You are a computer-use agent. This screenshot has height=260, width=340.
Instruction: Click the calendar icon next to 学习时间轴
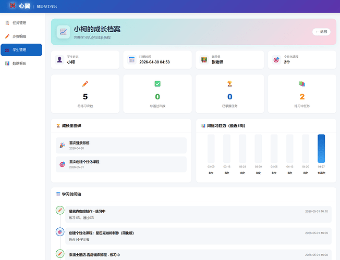click(58, 194)
